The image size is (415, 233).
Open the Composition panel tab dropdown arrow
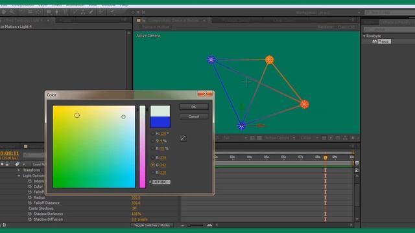[204, 20]
